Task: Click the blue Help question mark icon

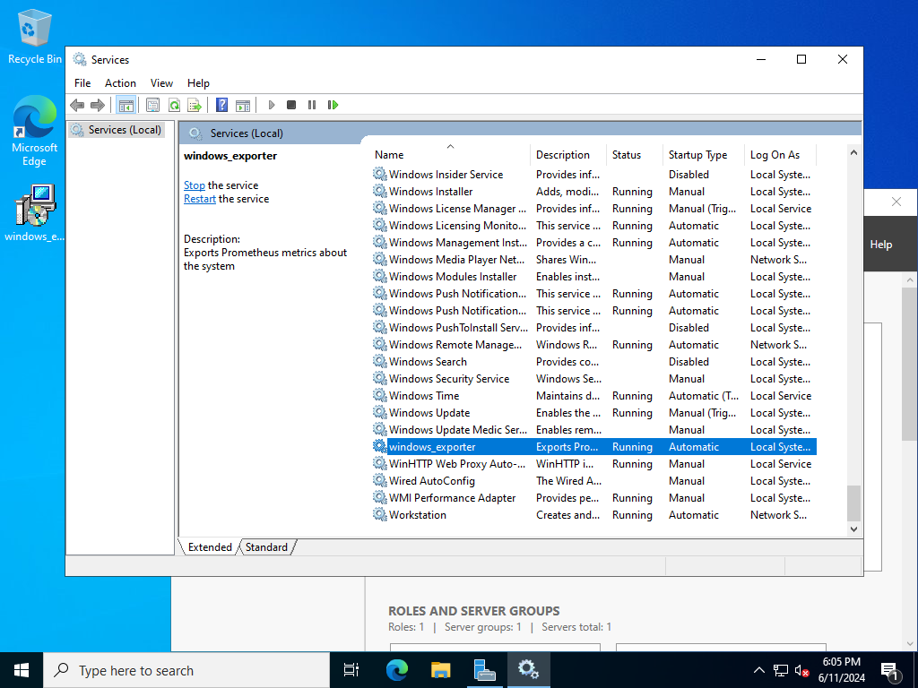Action: pyautogui.click(x=221, y=105)
